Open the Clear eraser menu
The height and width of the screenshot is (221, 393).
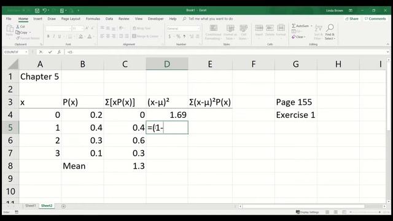tap(298, 37)
